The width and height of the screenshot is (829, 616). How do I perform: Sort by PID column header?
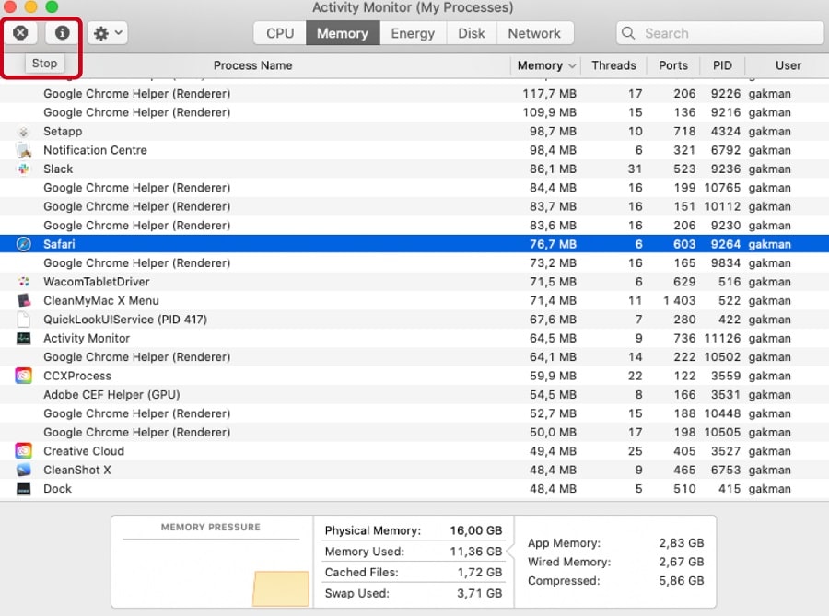point(722,65)
